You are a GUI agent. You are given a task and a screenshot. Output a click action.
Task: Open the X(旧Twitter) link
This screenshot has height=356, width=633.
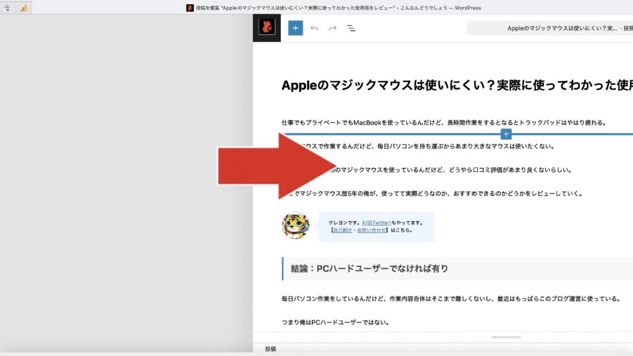pos(378,222)
